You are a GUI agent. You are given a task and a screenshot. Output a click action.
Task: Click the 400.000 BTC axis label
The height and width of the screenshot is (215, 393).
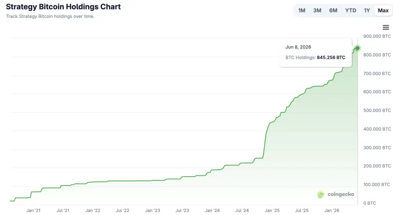(377, 129)
